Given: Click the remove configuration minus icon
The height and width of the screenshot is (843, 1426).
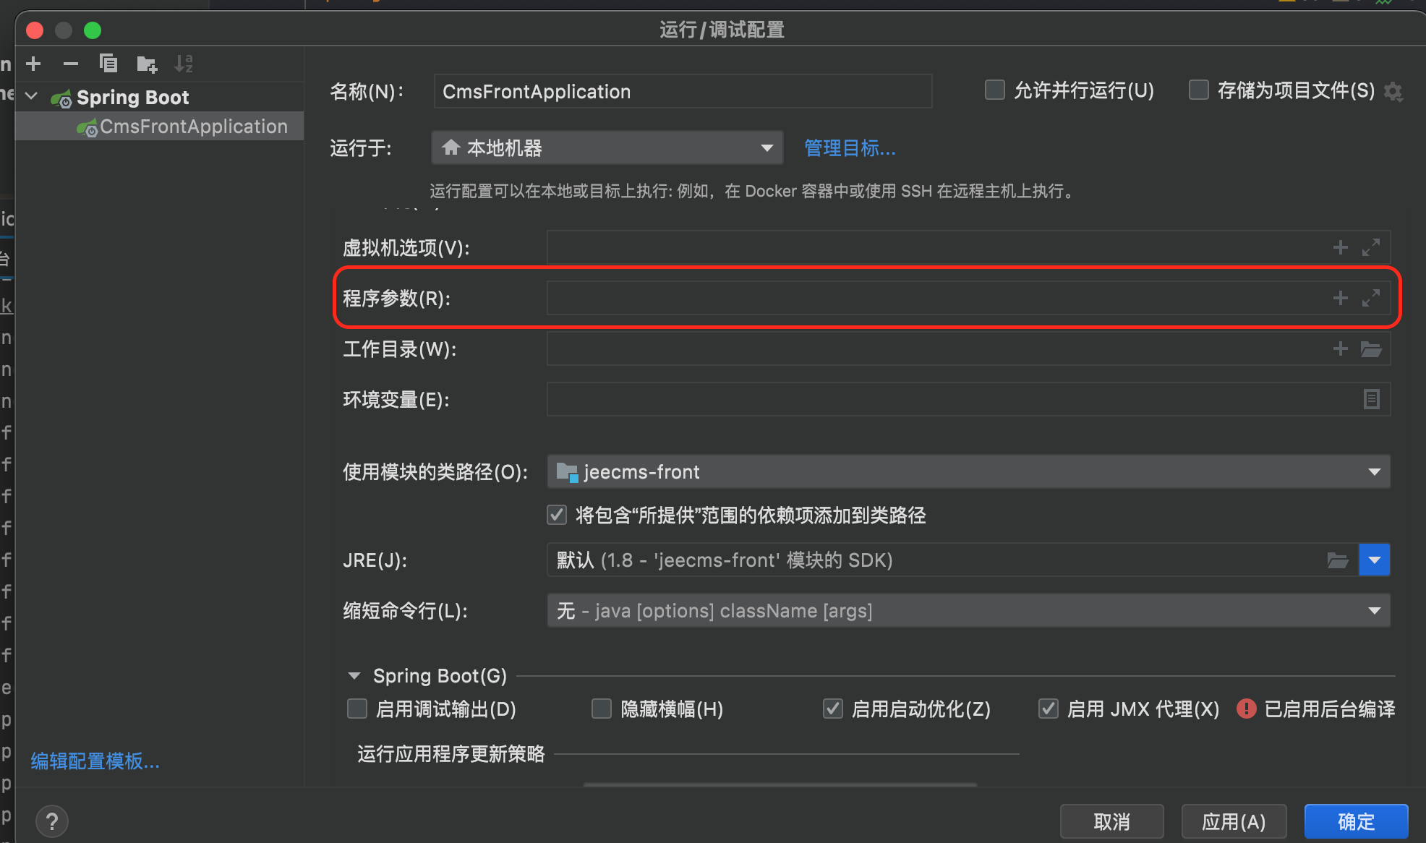Looking at the screenshot, I should click(x=70, y=64).
